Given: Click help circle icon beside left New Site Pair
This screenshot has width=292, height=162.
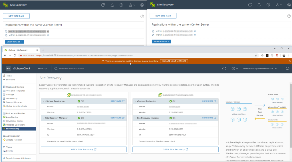Looking at the screenshot, I should [142, 16].
